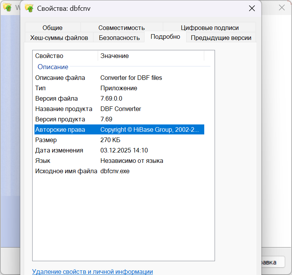Open the Цифровые подписи tab
This screenshot has height=275, width=292.
point(210,27)
